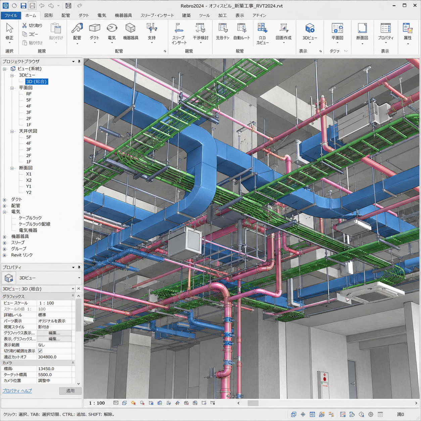Click the 1 : 100 scale in the view control bar
Screen dimensions: 421x421
pyautogui.click(x=97, y=403)
